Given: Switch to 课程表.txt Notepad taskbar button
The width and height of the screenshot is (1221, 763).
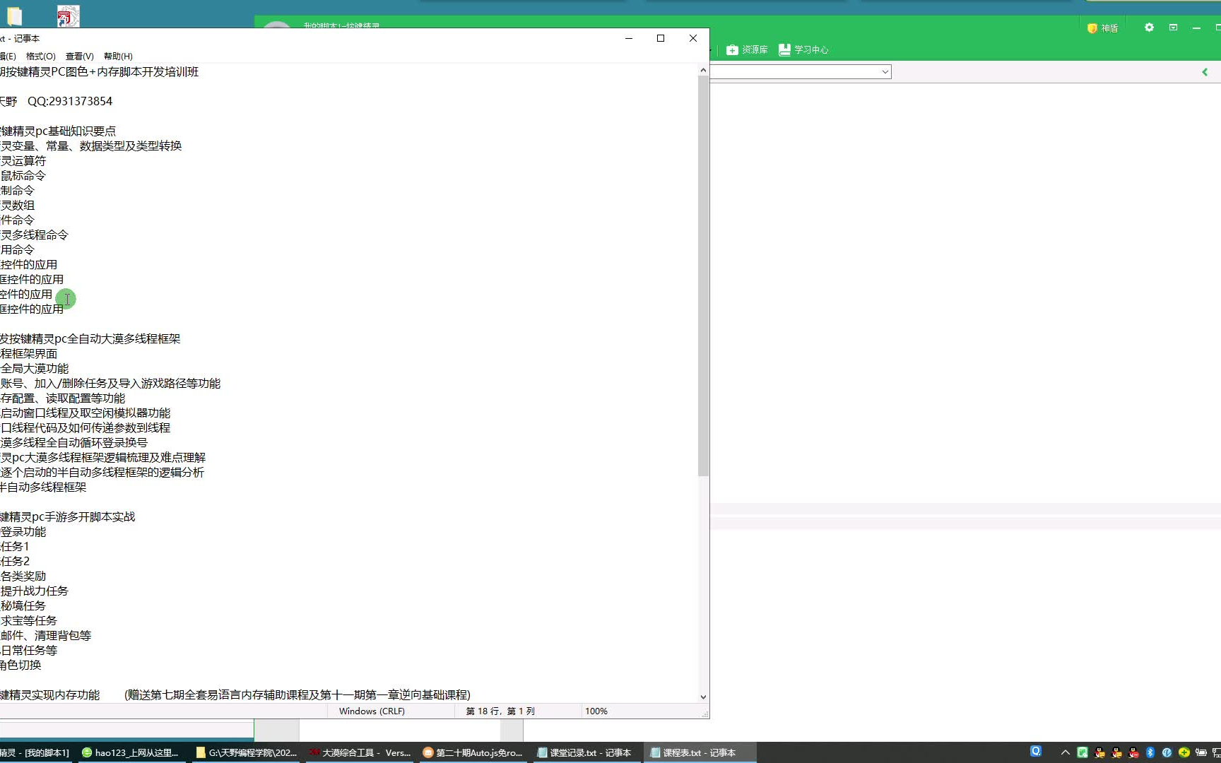Looking at the screenshot, I should tap(700, 752).
